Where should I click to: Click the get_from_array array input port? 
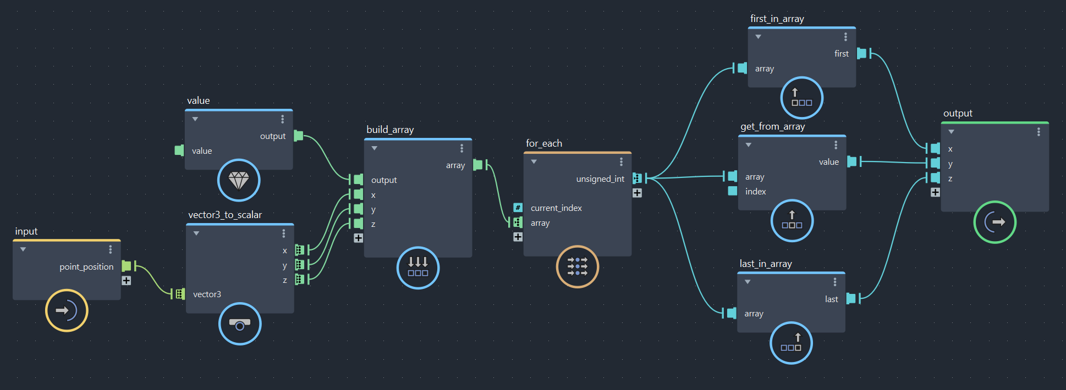coord(733,176)
